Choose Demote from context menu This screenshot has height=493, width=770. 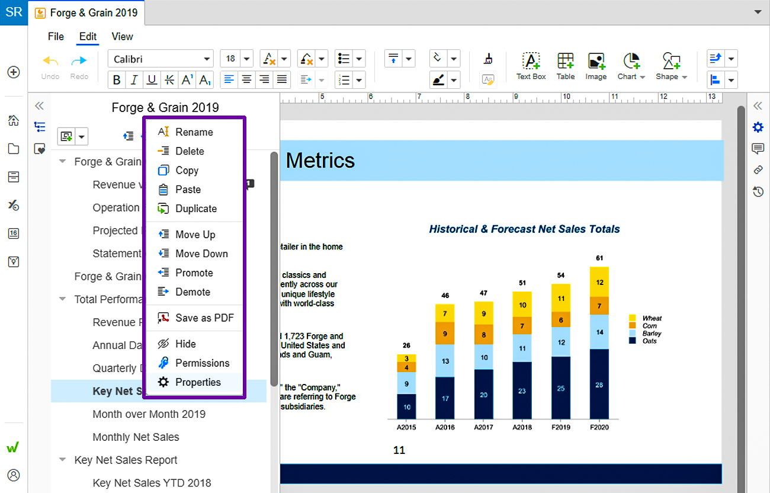click(194, 292)
